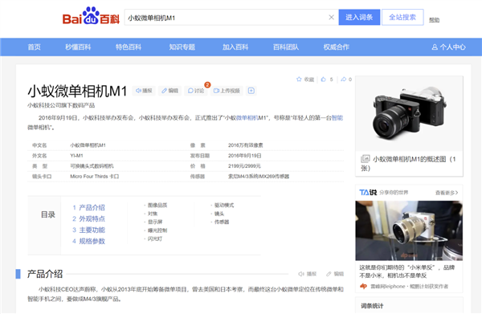Image resolution: width=482 pixels, height=314 pixels.
Task: Open the 智能 link in the summary
Action: click(x=337, y=118)
